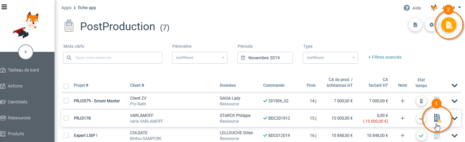Expand the PRJ3178 row chevron
Image resolution: width=465 pixels, height=142 pixels.
(454, 118)
